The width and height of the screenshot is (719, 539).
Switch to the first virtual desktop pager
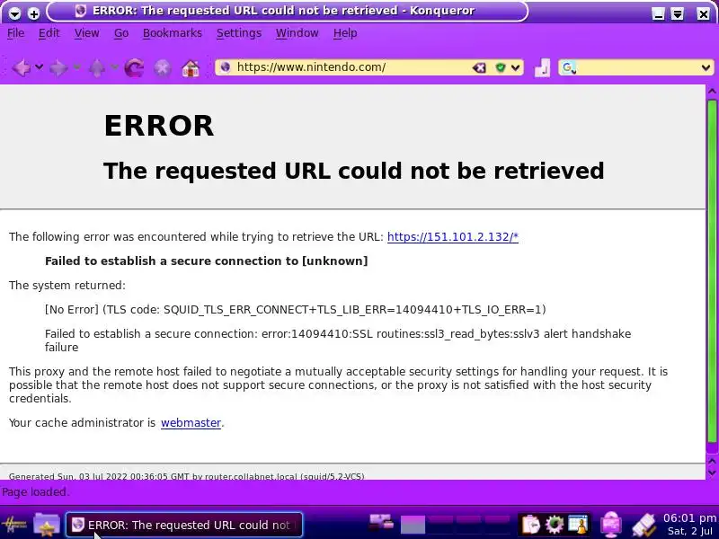(x=413, y=525)
